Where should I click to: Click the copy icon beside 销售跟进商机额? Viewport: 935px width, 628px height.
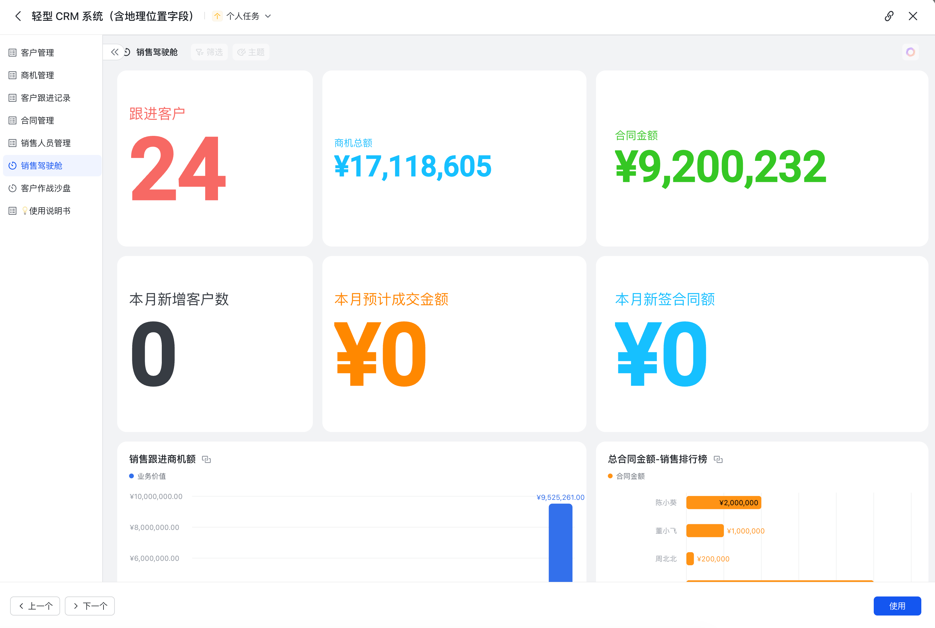[x=206, y=459]
